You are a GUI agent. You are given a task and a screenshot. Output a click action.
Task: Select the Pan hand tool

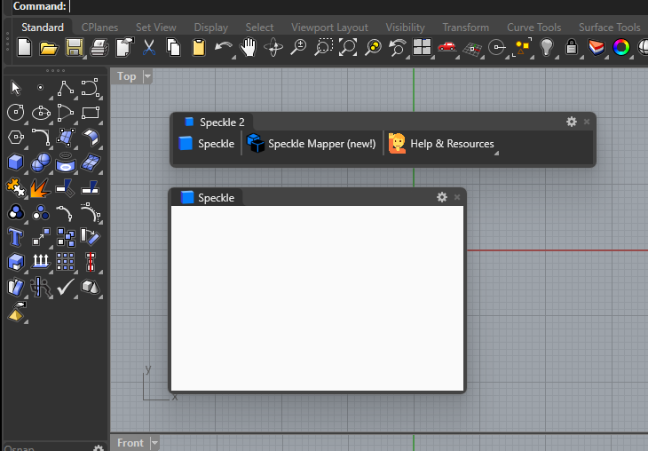(x=249, y=48)
